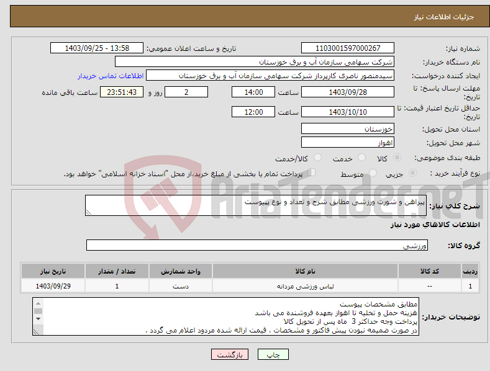Select the کالا/خدمت radio button

pos(317,158)
